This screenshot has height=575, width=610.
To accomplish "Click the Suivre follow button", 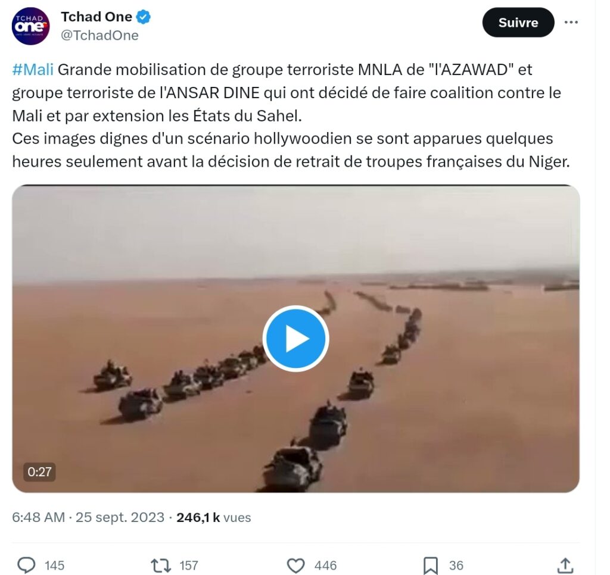I will pyautogui.click(x=518, y=23).
